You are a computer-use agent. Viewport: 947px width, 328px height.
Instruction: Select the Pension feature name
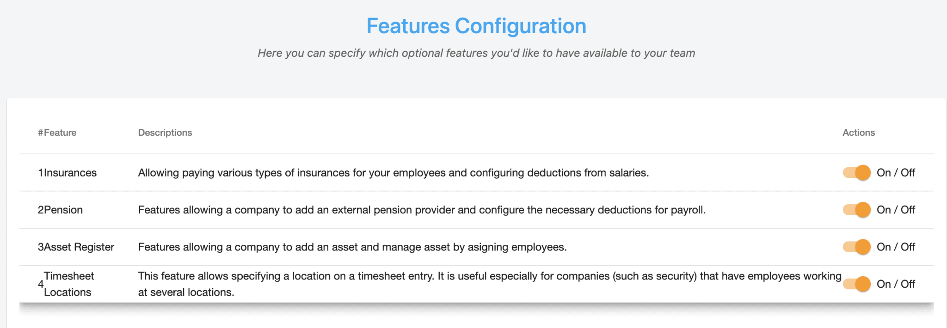point(63,210)
